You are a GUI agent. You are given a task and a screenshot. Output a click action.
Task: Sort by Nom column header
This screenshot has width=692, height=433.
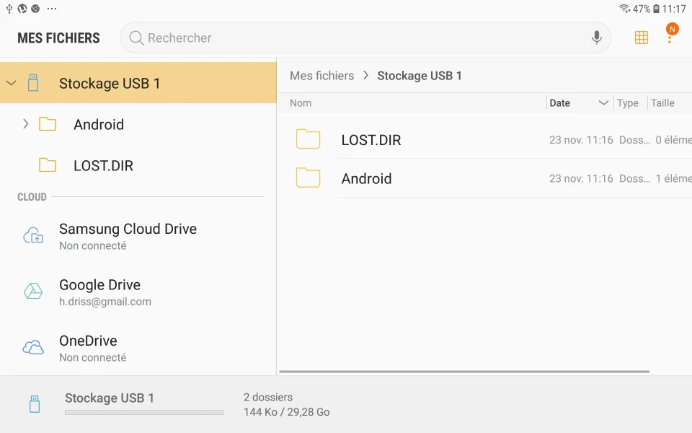(x=301, y=103)
